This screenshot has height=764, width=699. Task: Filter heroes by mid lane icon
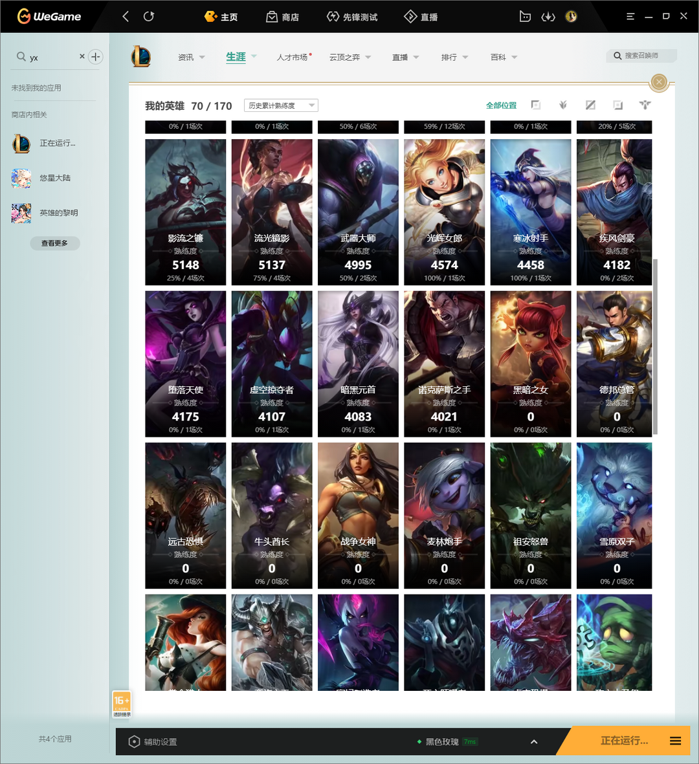click(590, 105)
